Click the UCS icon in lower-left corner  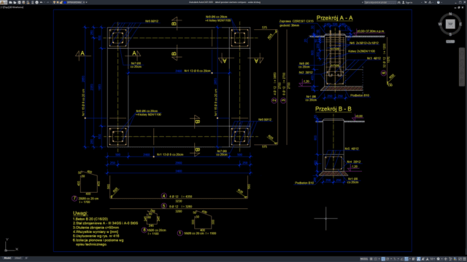point(11,245)
